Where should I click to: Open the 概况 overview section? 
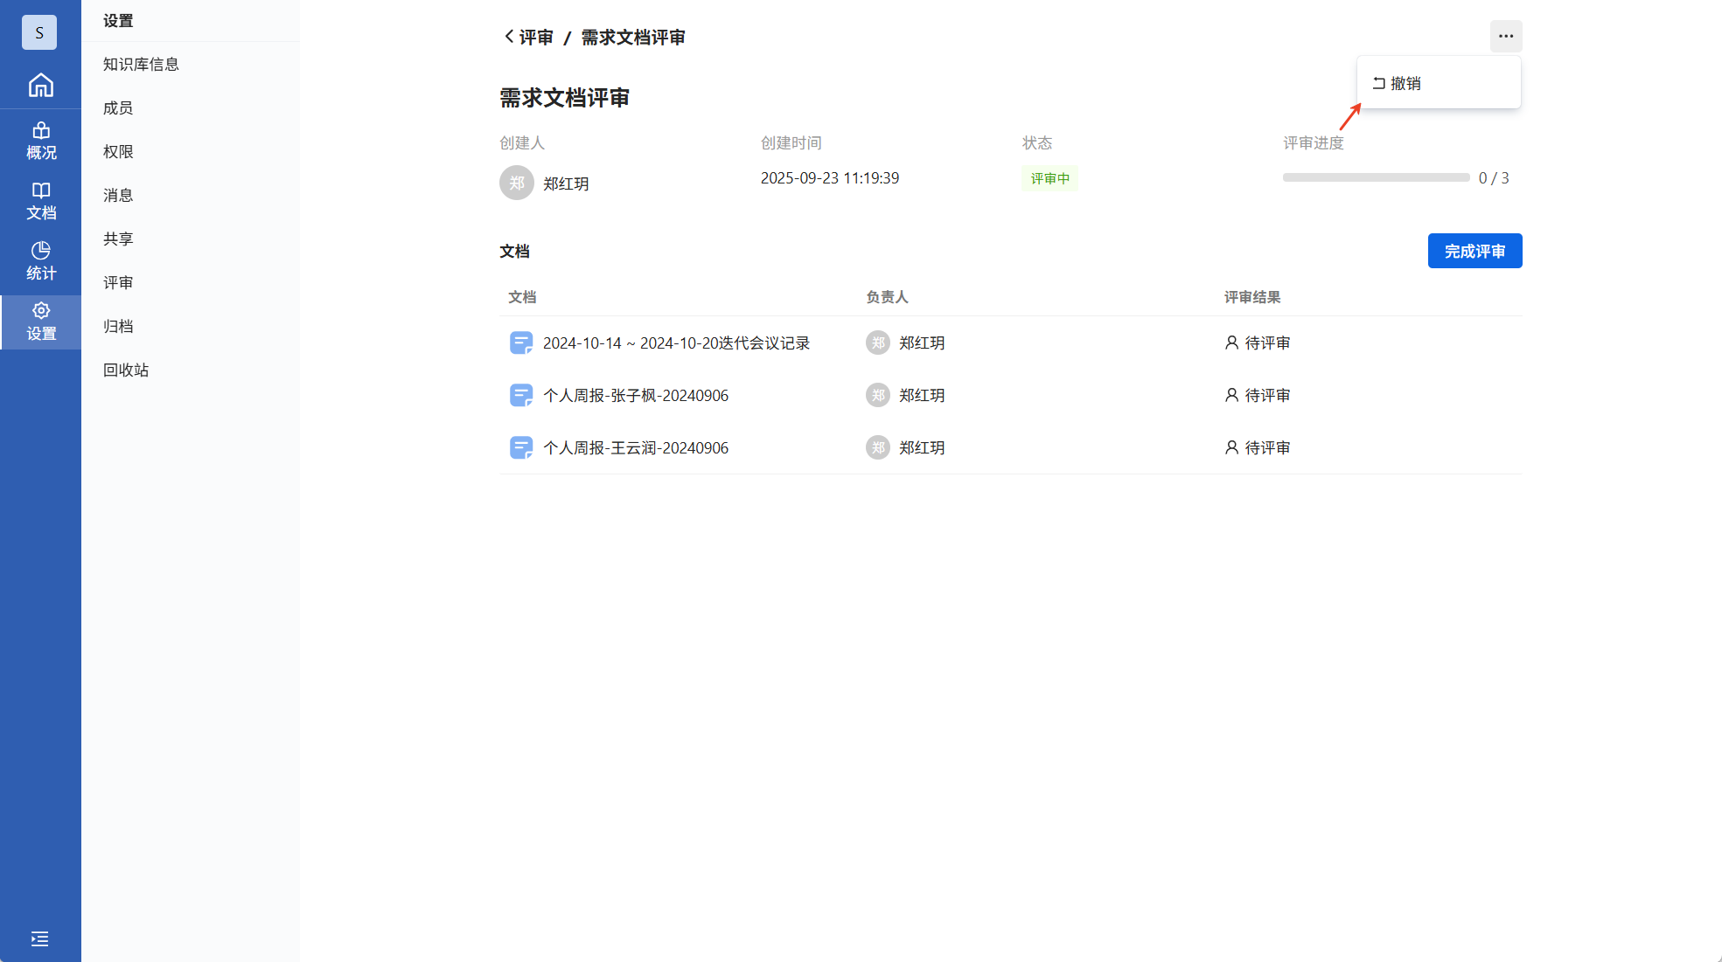coord(40,141)
